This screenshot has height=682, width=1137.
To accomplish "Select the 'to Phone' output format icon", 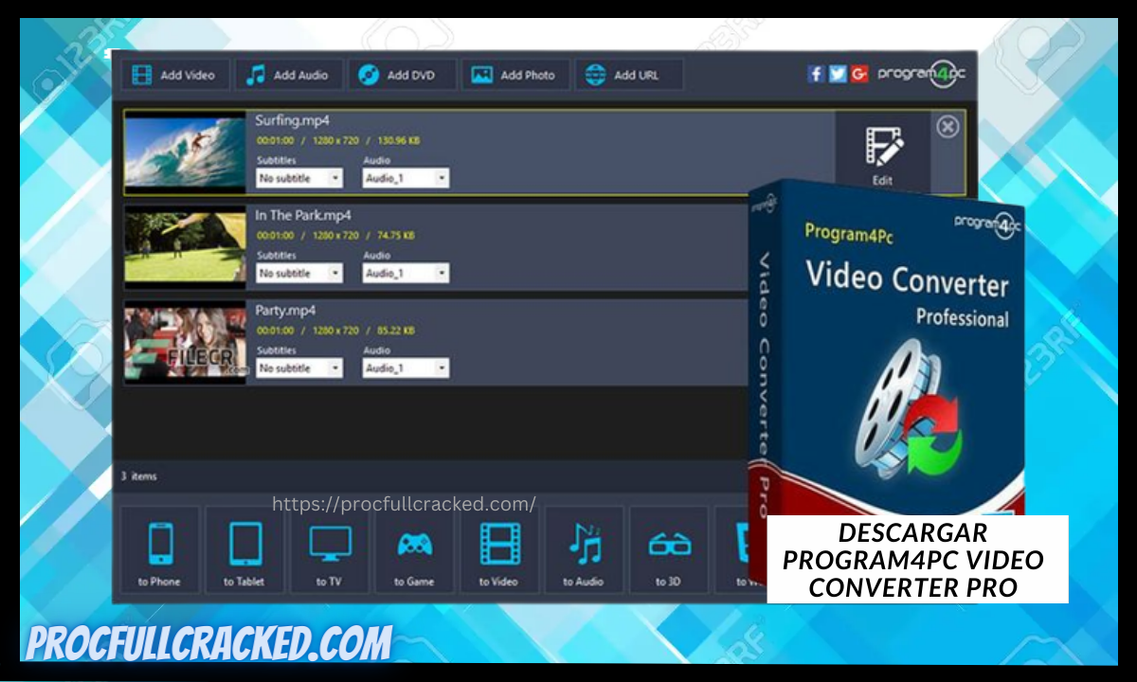I will click(x=159, y=549).
